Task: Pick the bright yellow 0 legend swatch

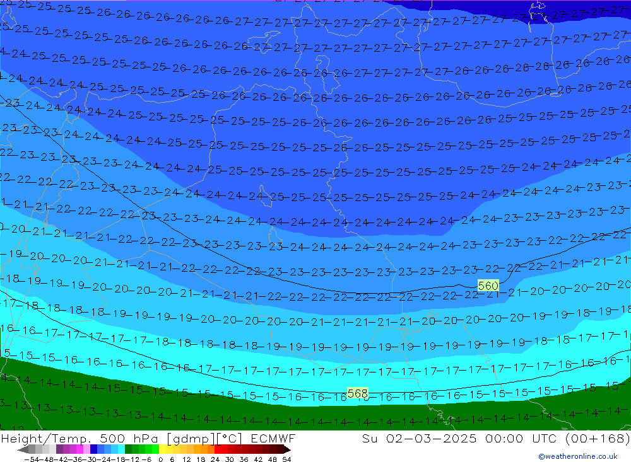Action: 163,449
